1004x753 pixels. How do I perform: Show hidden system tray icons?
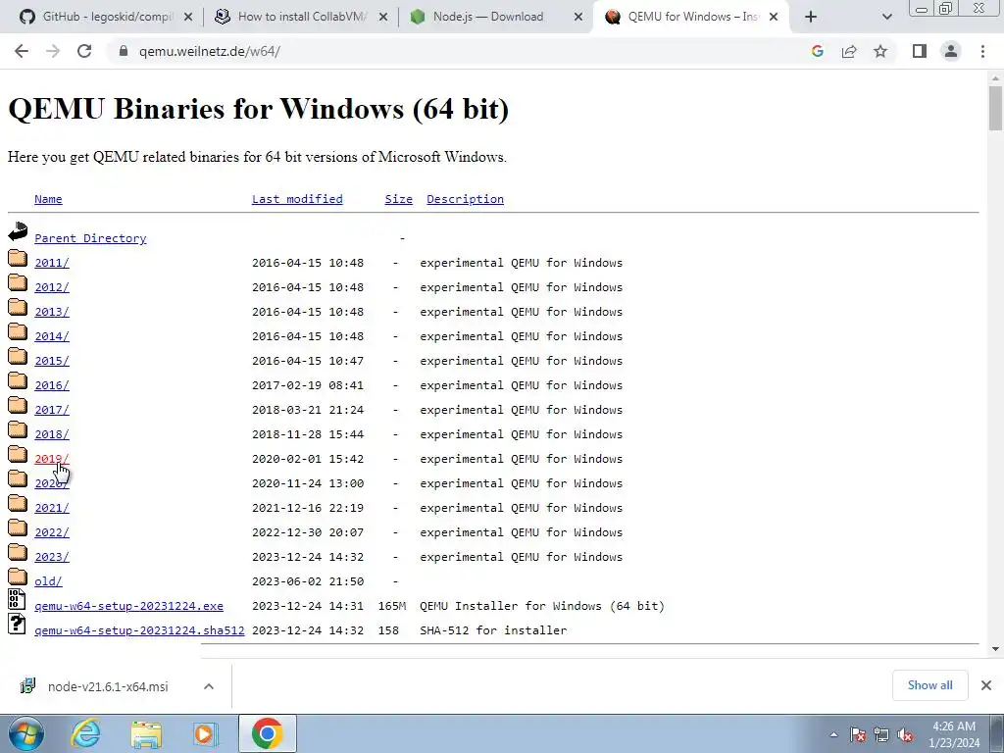pyautogui.click(x=833, y=735)
